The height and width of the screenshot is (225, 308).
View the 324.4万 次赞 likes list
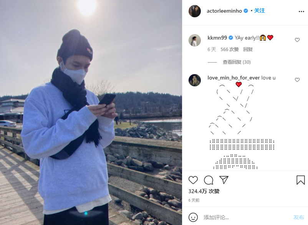pyautogui.click(x=204, y=191)
